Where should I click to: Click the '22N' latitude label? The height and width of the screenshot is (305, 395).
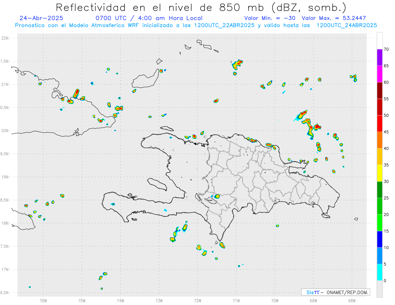[x=6, y=38]
